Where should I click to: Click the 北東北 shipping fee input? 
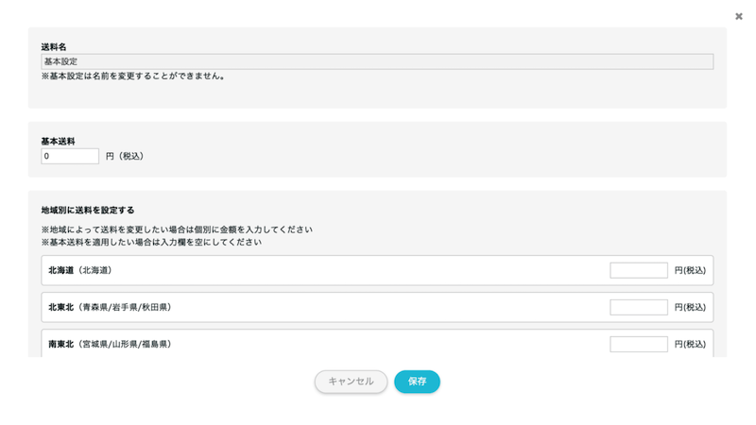click(638, 307)
